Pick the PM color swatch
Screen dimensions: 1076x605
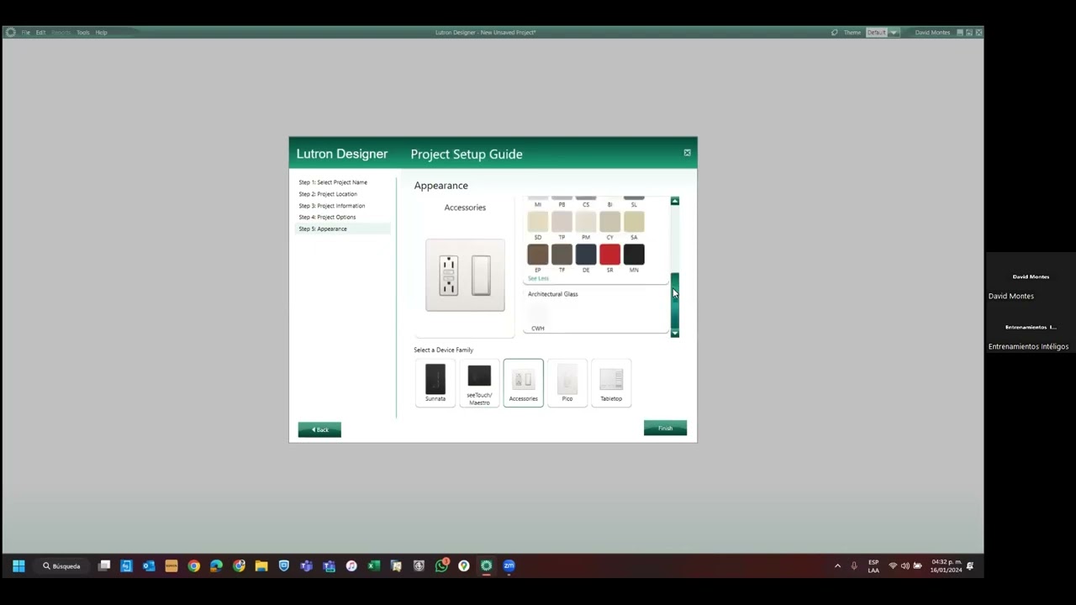pos(586,222)
